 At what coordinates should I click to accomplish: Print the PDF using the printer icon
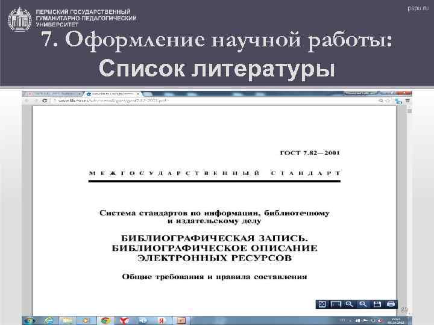(391, 305)
